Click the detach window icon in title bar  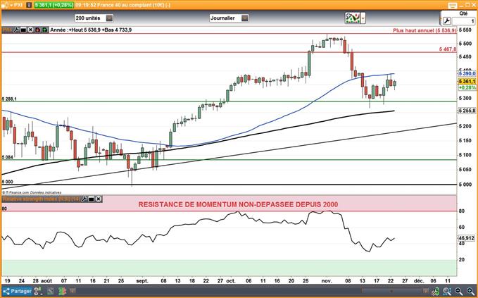coord(453,5)
